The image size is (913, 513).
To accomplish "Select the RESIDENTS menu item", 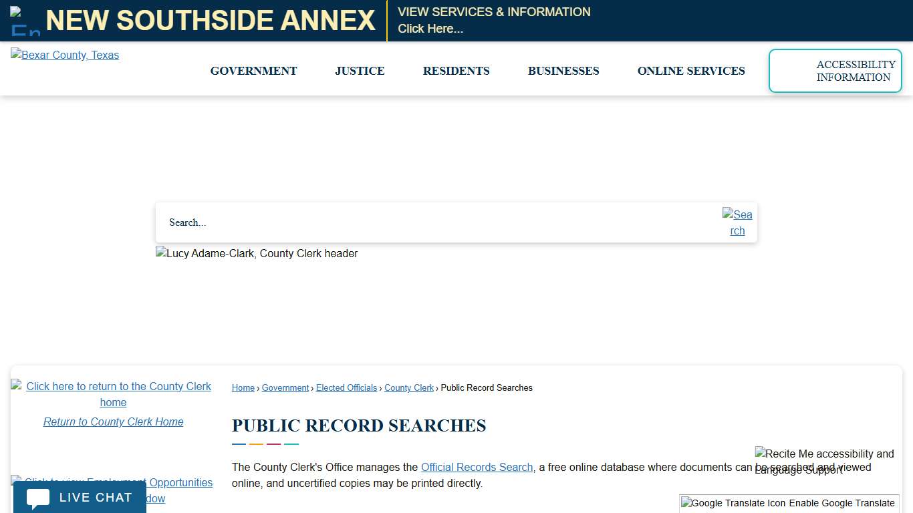I will pos(456,71).
